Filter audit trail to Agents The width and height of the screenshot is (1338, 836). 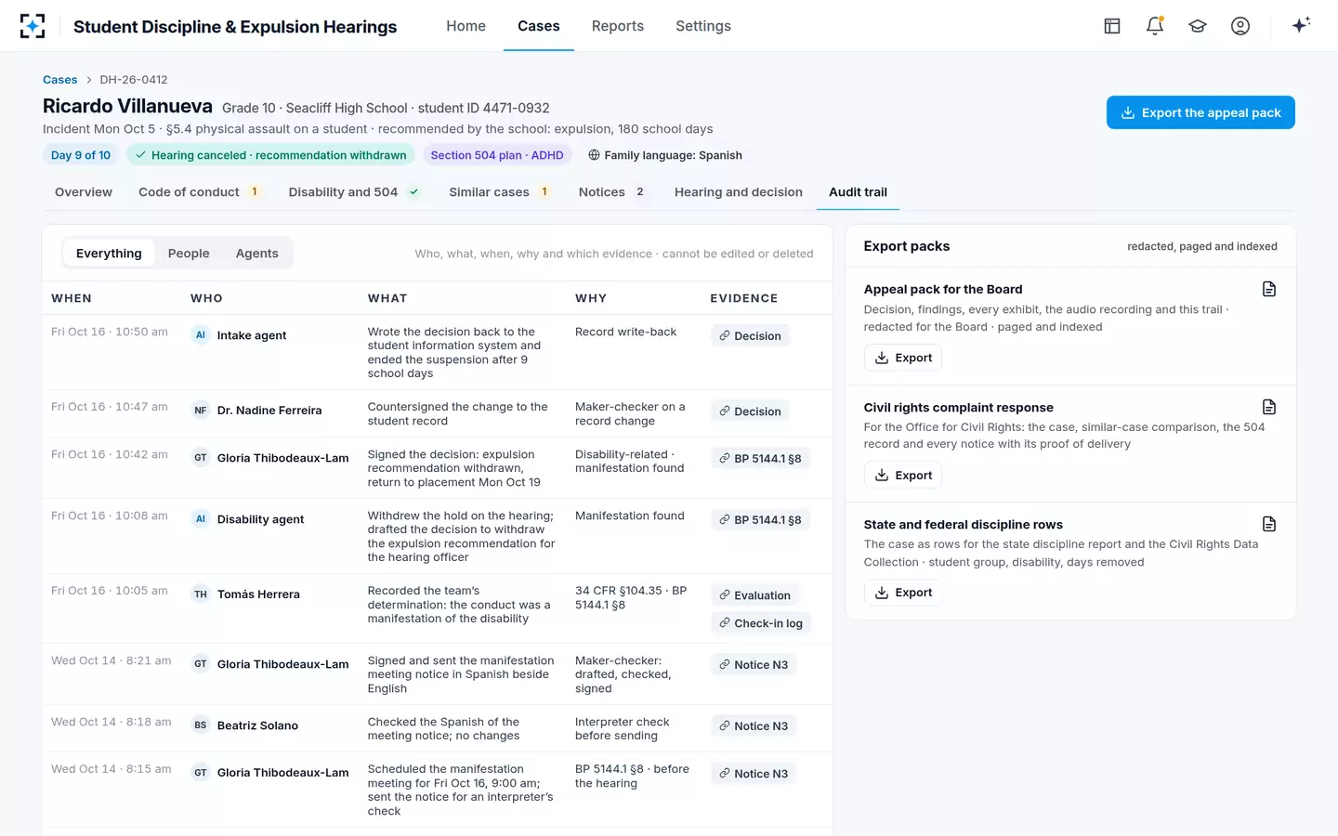(257, 254)
